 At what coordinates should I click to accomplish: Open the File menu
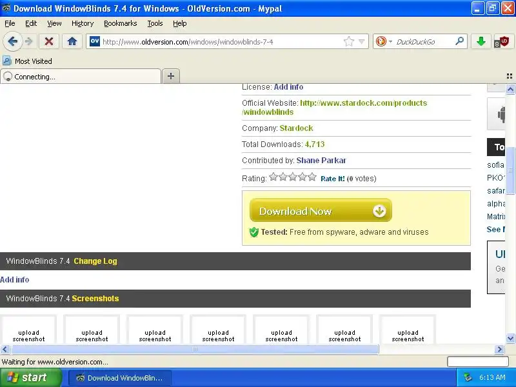[x=10, y=23]
